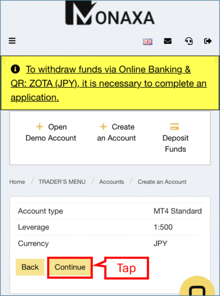
Task: Select the MT4 Standard account type row
Action: pyautogui.click(x=110, y=211)
